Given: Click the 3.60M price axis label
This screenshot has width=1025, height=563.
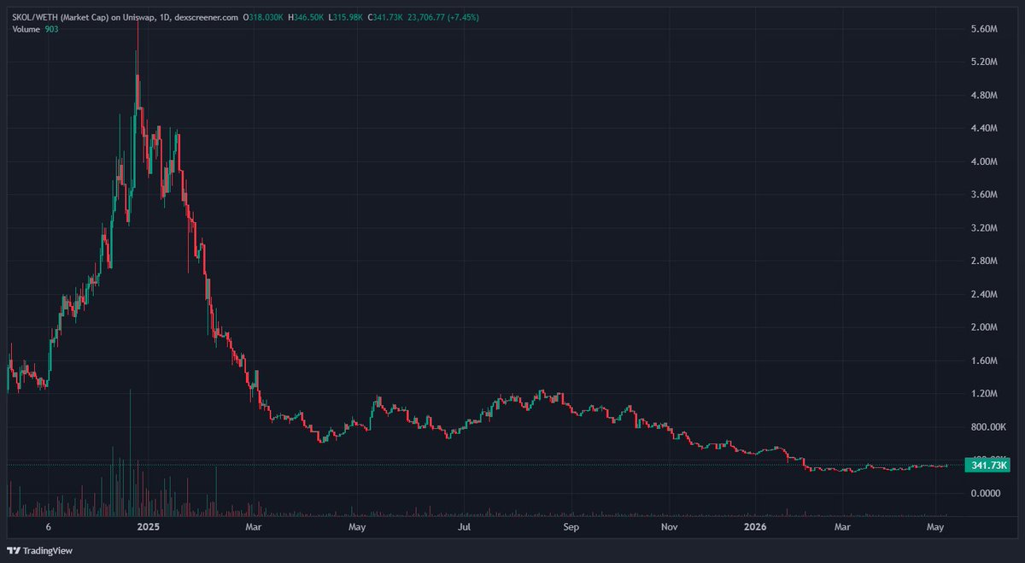Looking at the screenshot, I should tap(985, 195).
